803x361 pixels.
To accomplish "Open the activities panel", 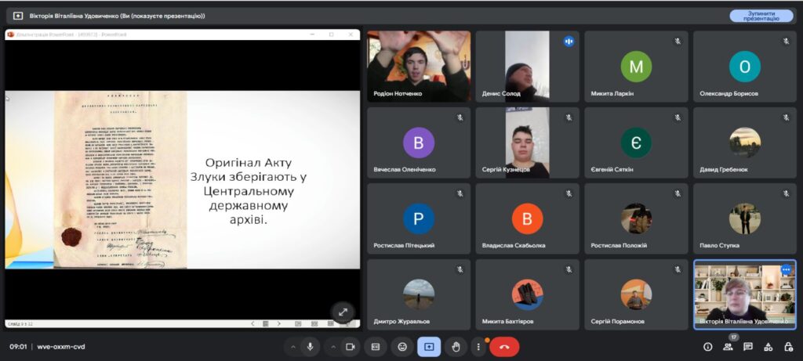I will click(x=768, y=346).
